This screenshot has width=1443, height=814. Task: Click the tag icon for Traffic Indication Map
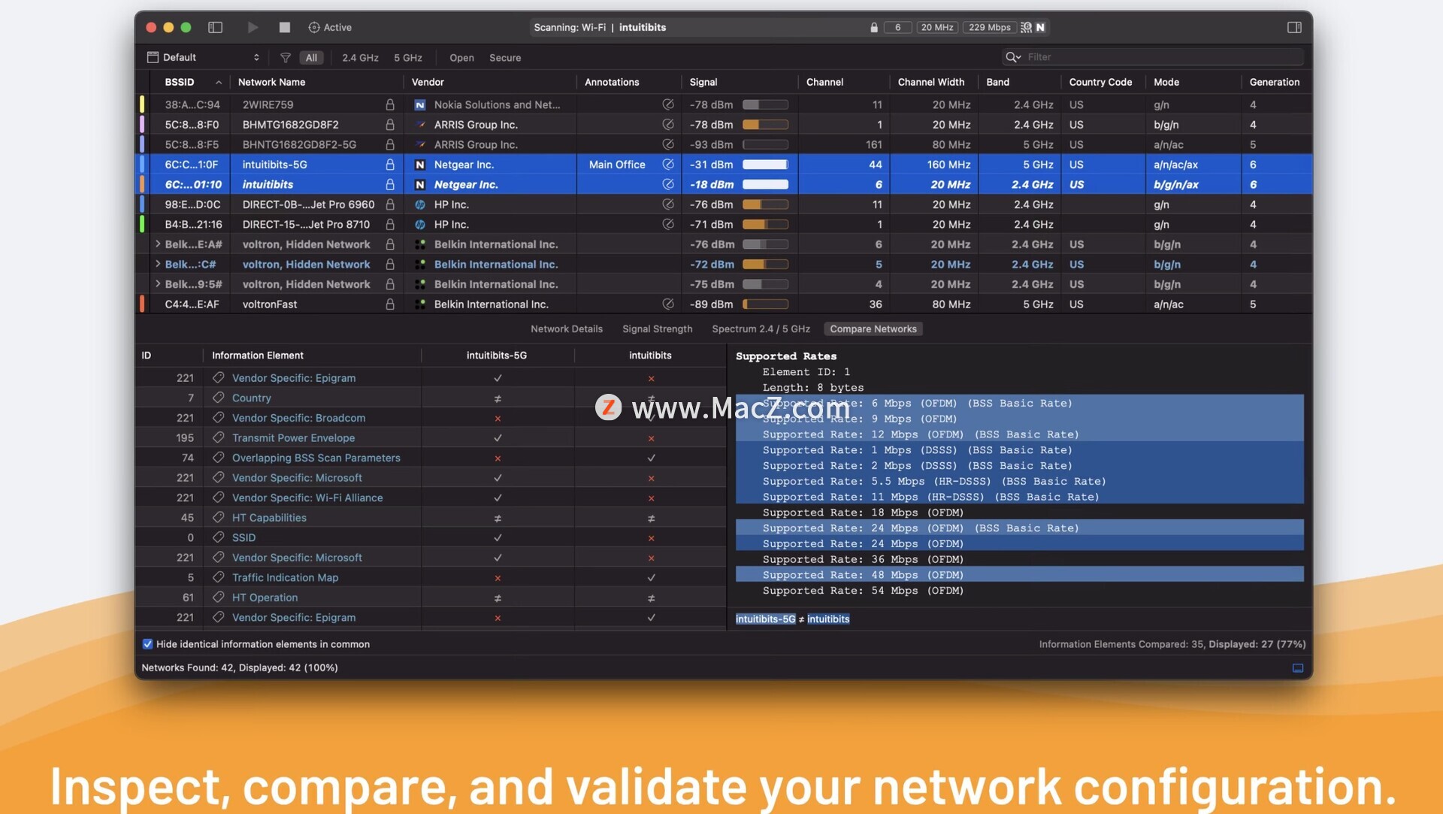point(219,577)
